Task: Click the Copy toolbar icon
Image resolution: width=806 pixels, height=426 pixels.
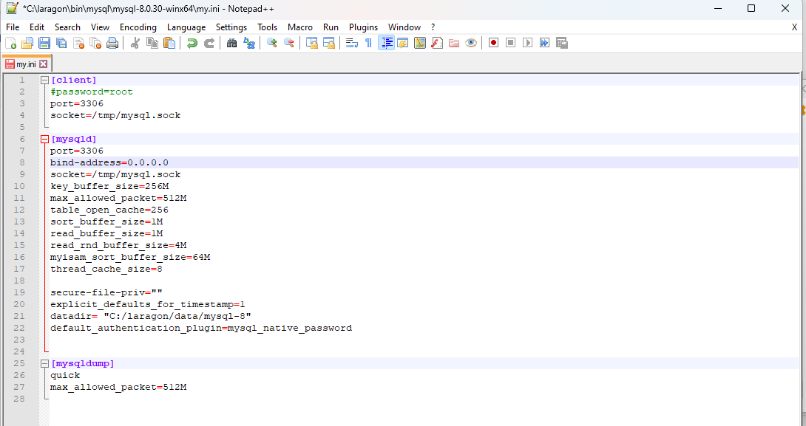Action: tap(152, 43)
